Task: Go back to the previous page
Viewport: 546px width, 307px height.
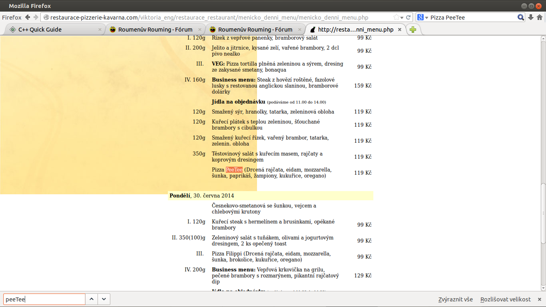Action: [28, 18]
